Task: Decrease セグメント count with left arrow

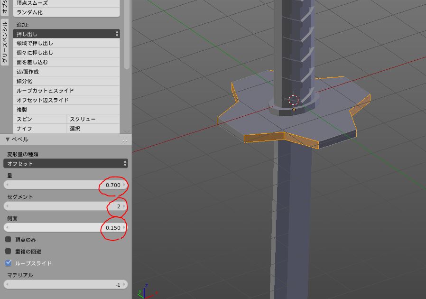Action: 7,206
